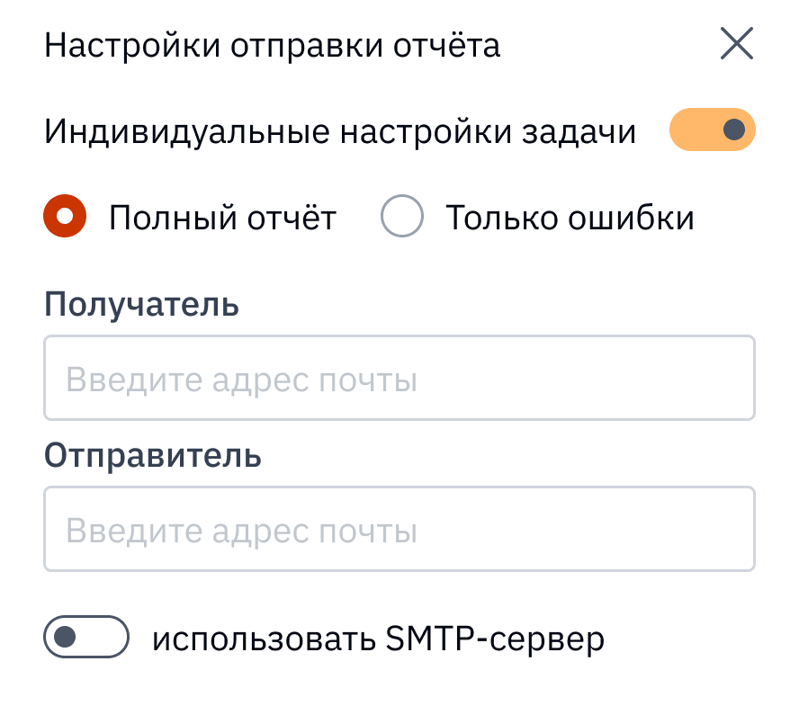Click the orange toggle's dark circle knob

coord(732,130)
